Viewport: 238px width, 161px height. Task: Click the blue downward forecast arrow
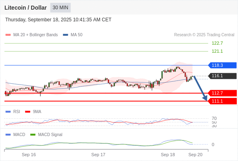click(x=200, y=88)
